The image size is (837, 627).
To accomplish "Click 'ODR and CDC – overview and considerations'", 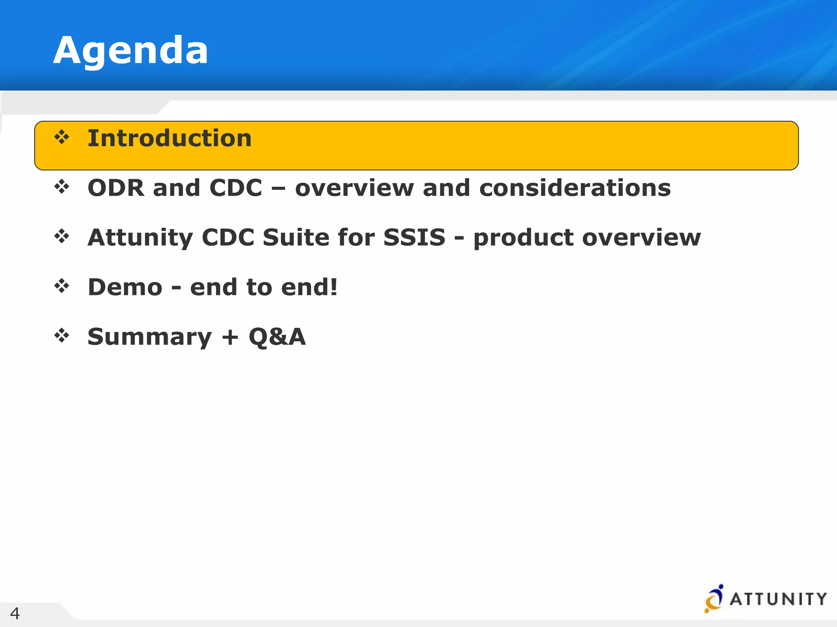I will [379, 188].
